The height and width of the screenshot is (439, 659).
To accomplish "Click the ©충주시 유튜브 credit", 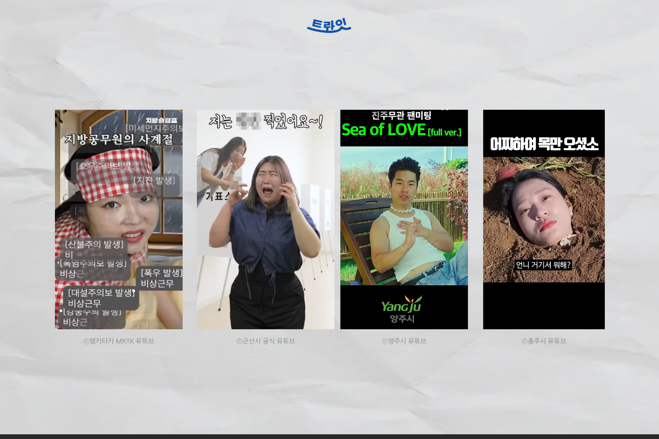I will [544, 341].
